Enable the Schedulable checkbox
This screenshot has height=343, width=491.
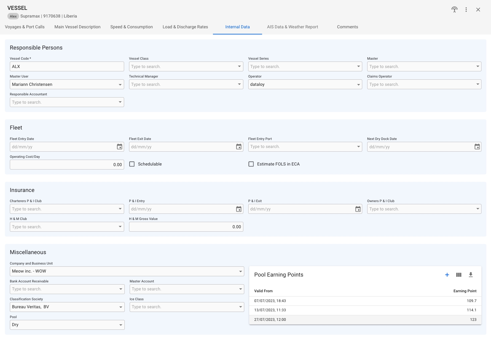point(132,164)
